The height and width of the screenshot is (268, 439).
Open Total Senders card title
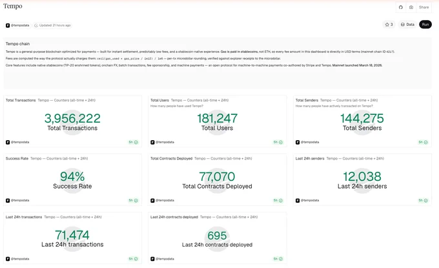pyautogui.click(x=307, y=100)
